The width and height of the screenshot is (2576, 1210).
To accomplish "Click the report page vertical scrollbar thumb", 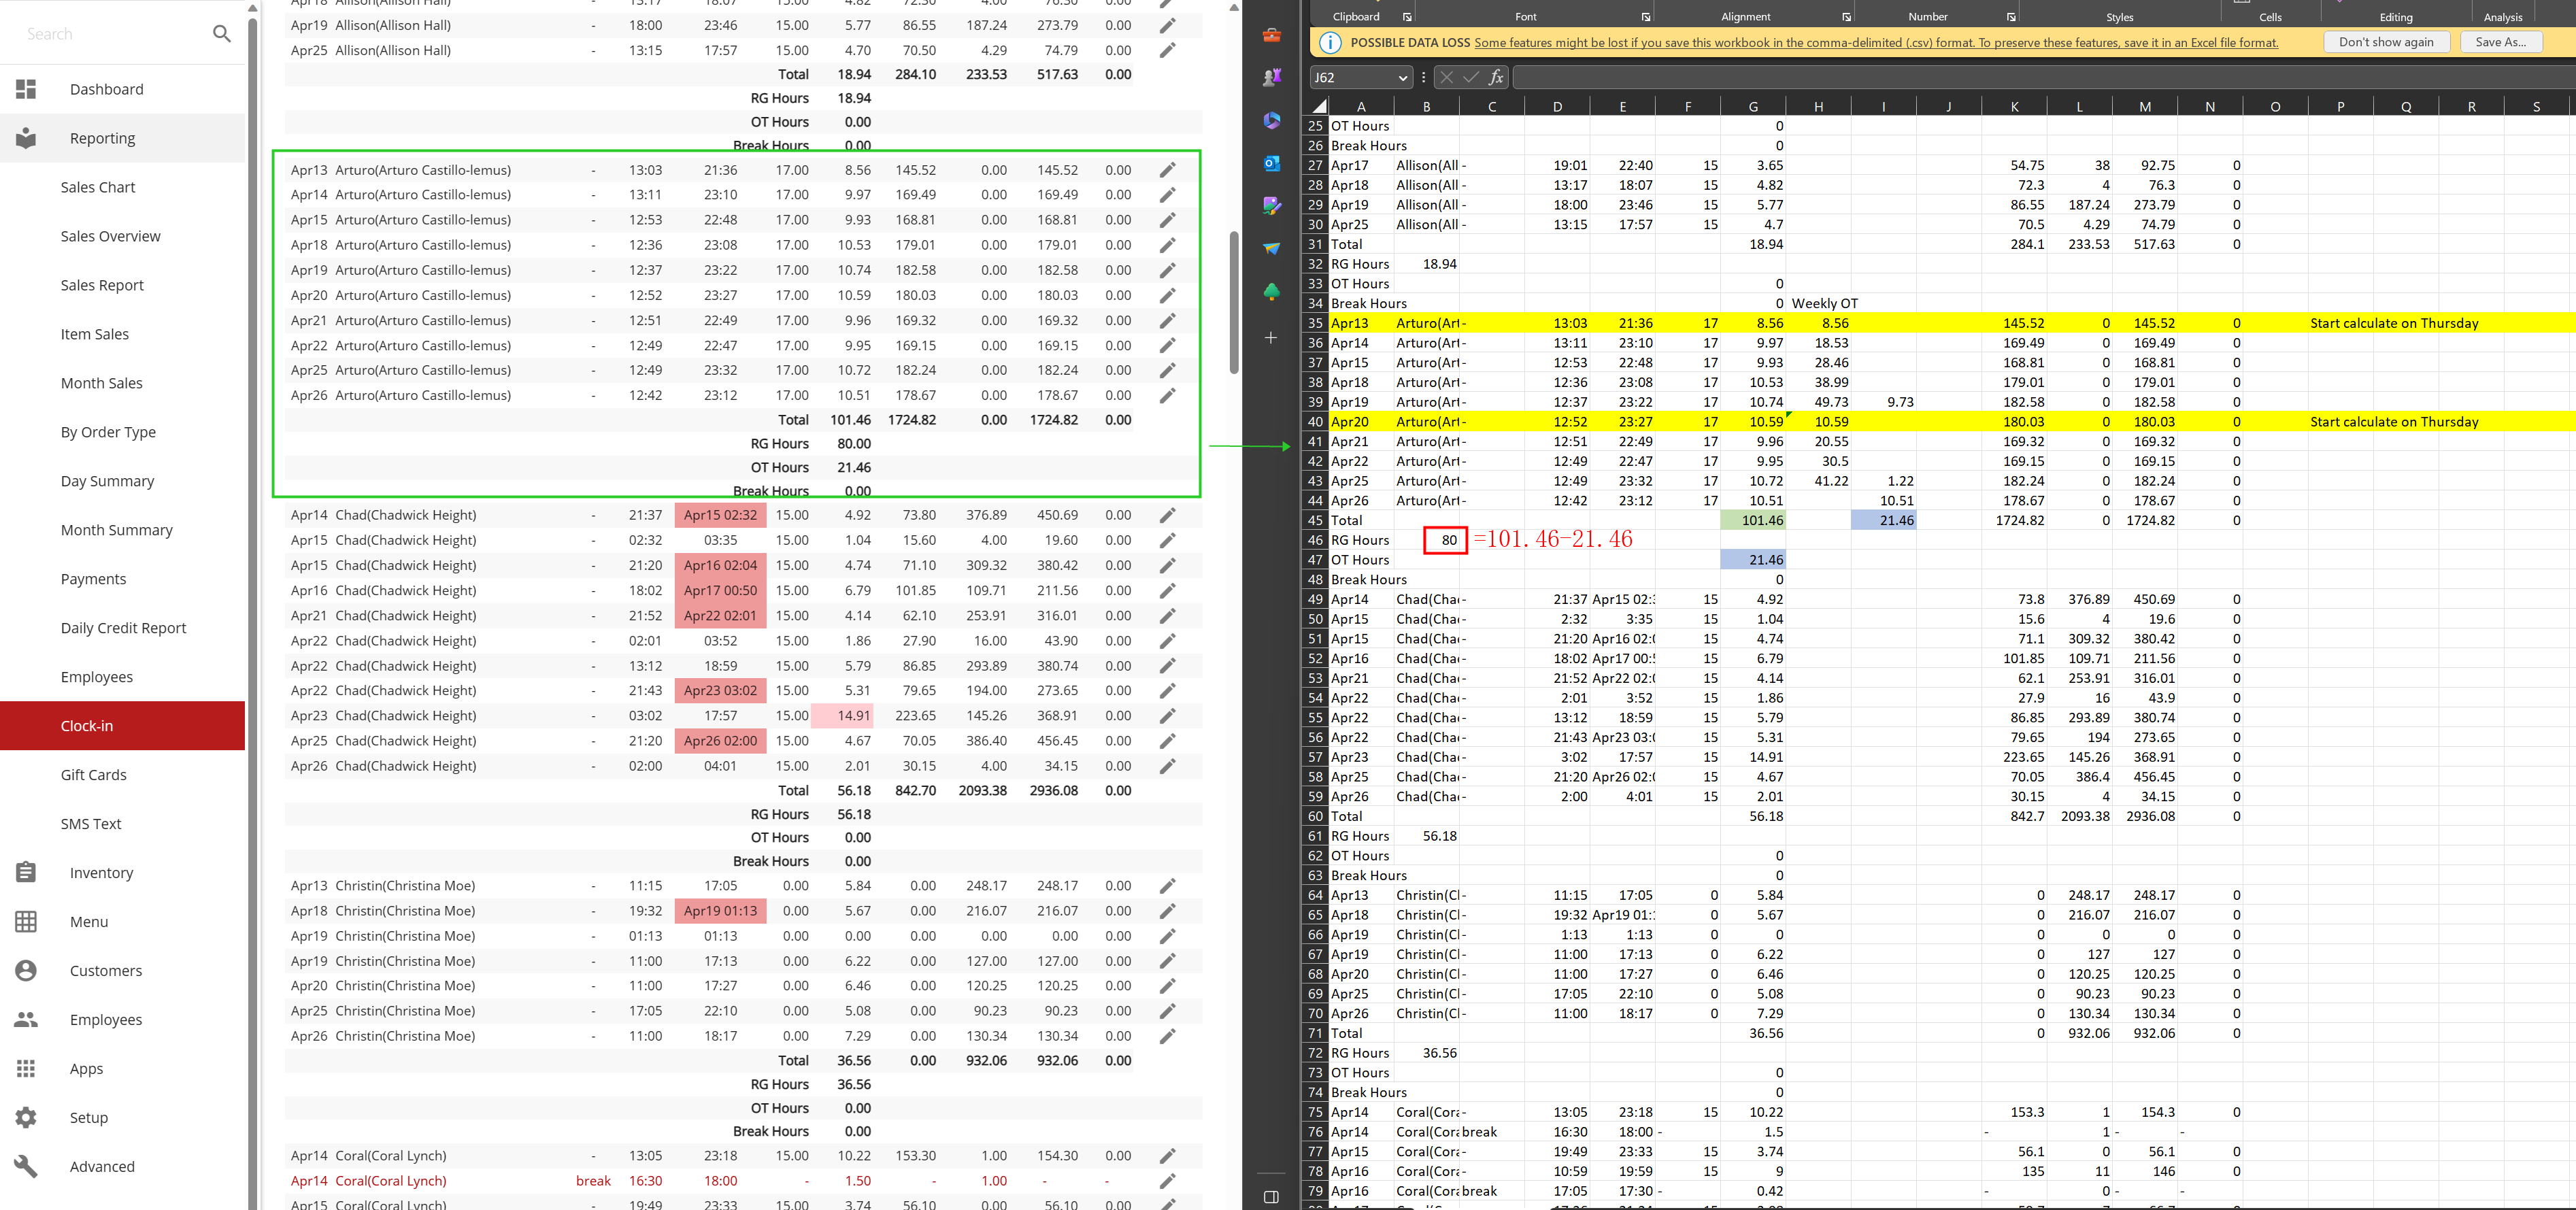I will tap(1234, 303).
